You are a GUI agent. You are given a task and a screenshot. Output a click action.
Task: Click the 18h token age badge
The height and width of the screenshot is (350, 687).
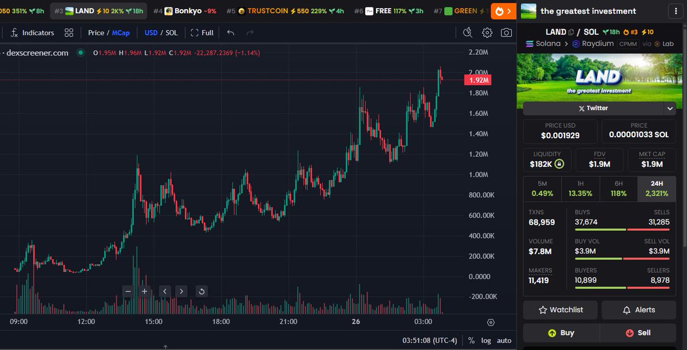tap(611, 33)
